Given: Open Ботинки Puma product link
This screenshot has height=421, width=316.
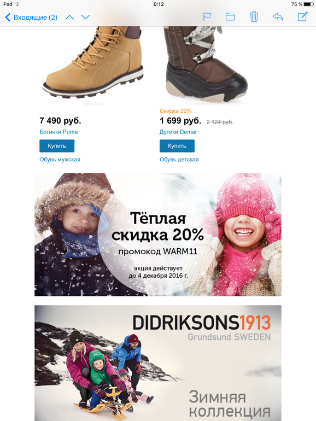Looking at the screenshot, I should [58, 132].
